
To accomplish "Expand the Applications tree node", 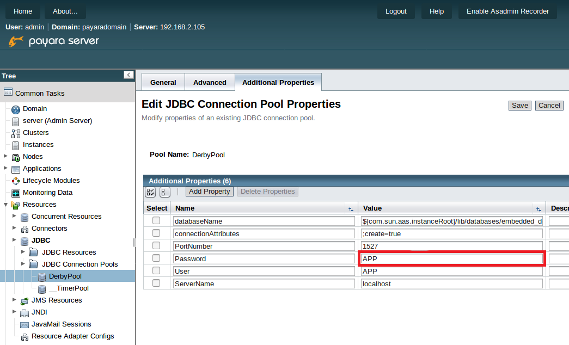I will click(x=5, y=168).
